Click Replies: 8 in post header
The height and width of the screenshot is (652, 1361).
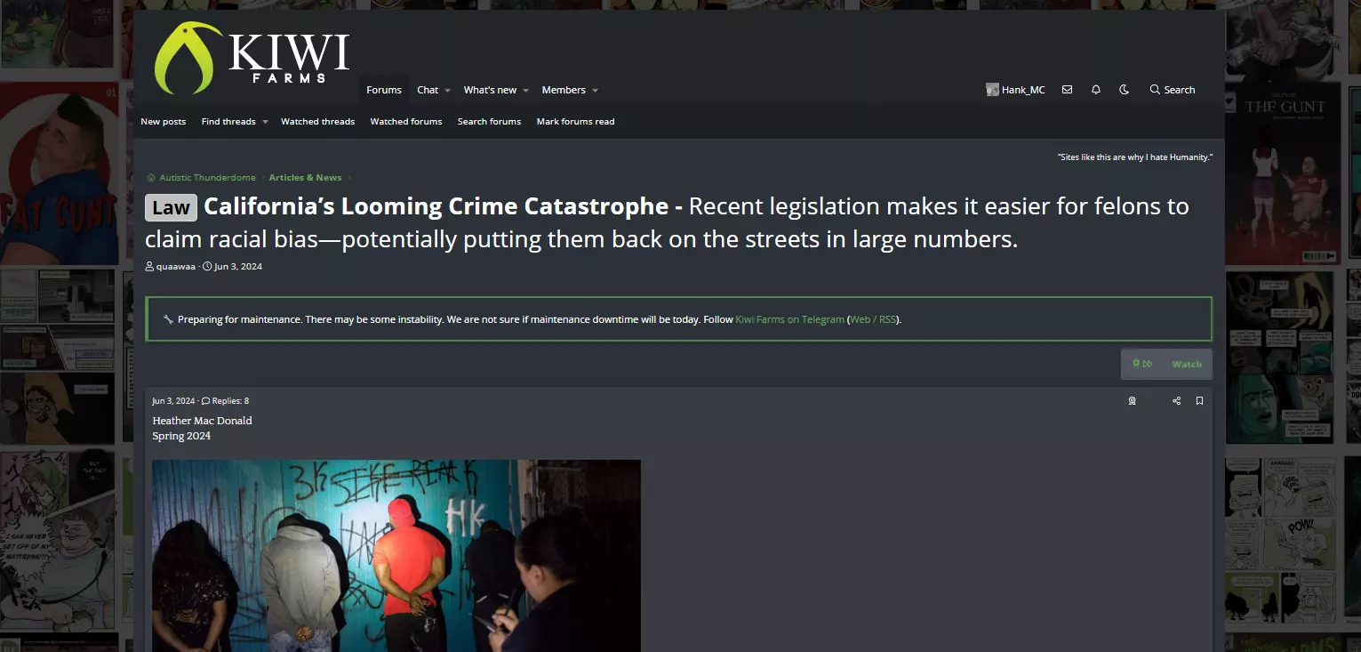[x=230, y=401]
